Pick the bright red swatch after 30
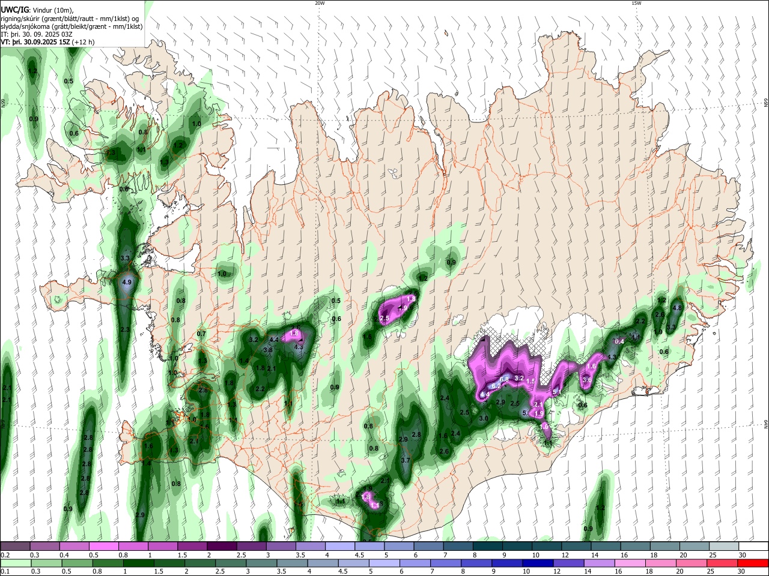 [x=753, y=563]
